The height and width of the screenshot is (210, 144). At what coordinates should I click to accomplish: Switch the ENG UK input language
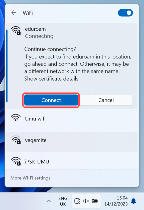[x=63, y=201]
